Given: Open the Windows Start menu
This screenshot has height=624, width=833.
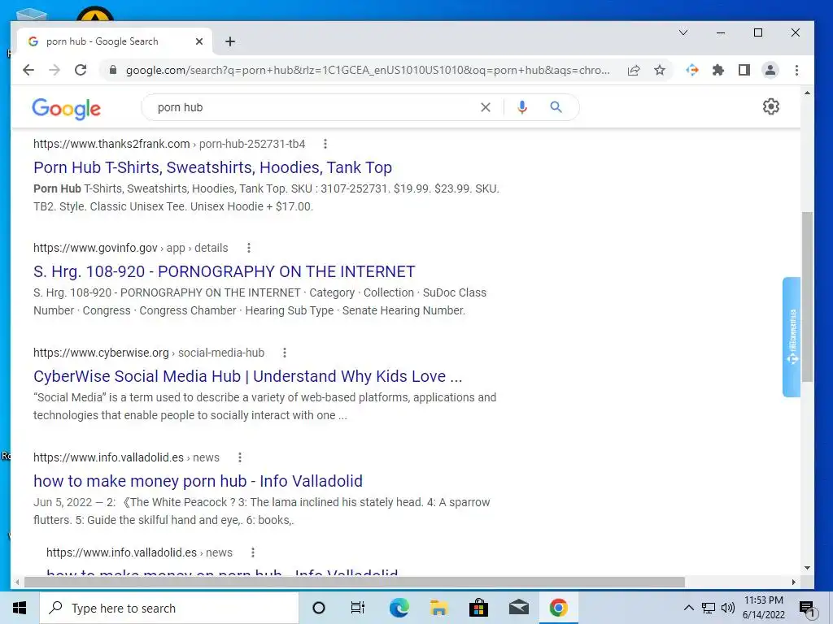Looking at the screenshot, I should 20,608.
